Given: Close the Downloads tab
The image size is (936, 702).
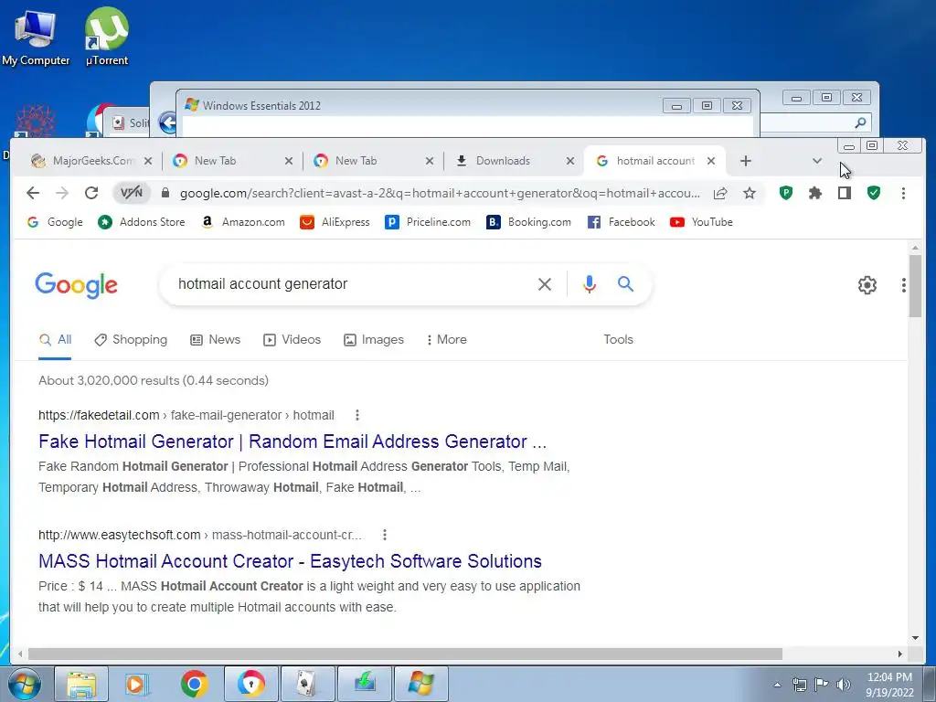Looking at the screenshot, I should coord(570,161).
